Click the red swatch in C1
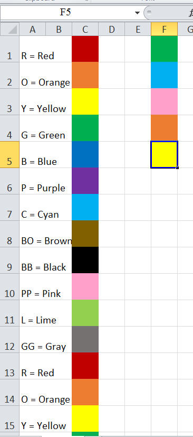193x437 pixels. pos(85,49)
